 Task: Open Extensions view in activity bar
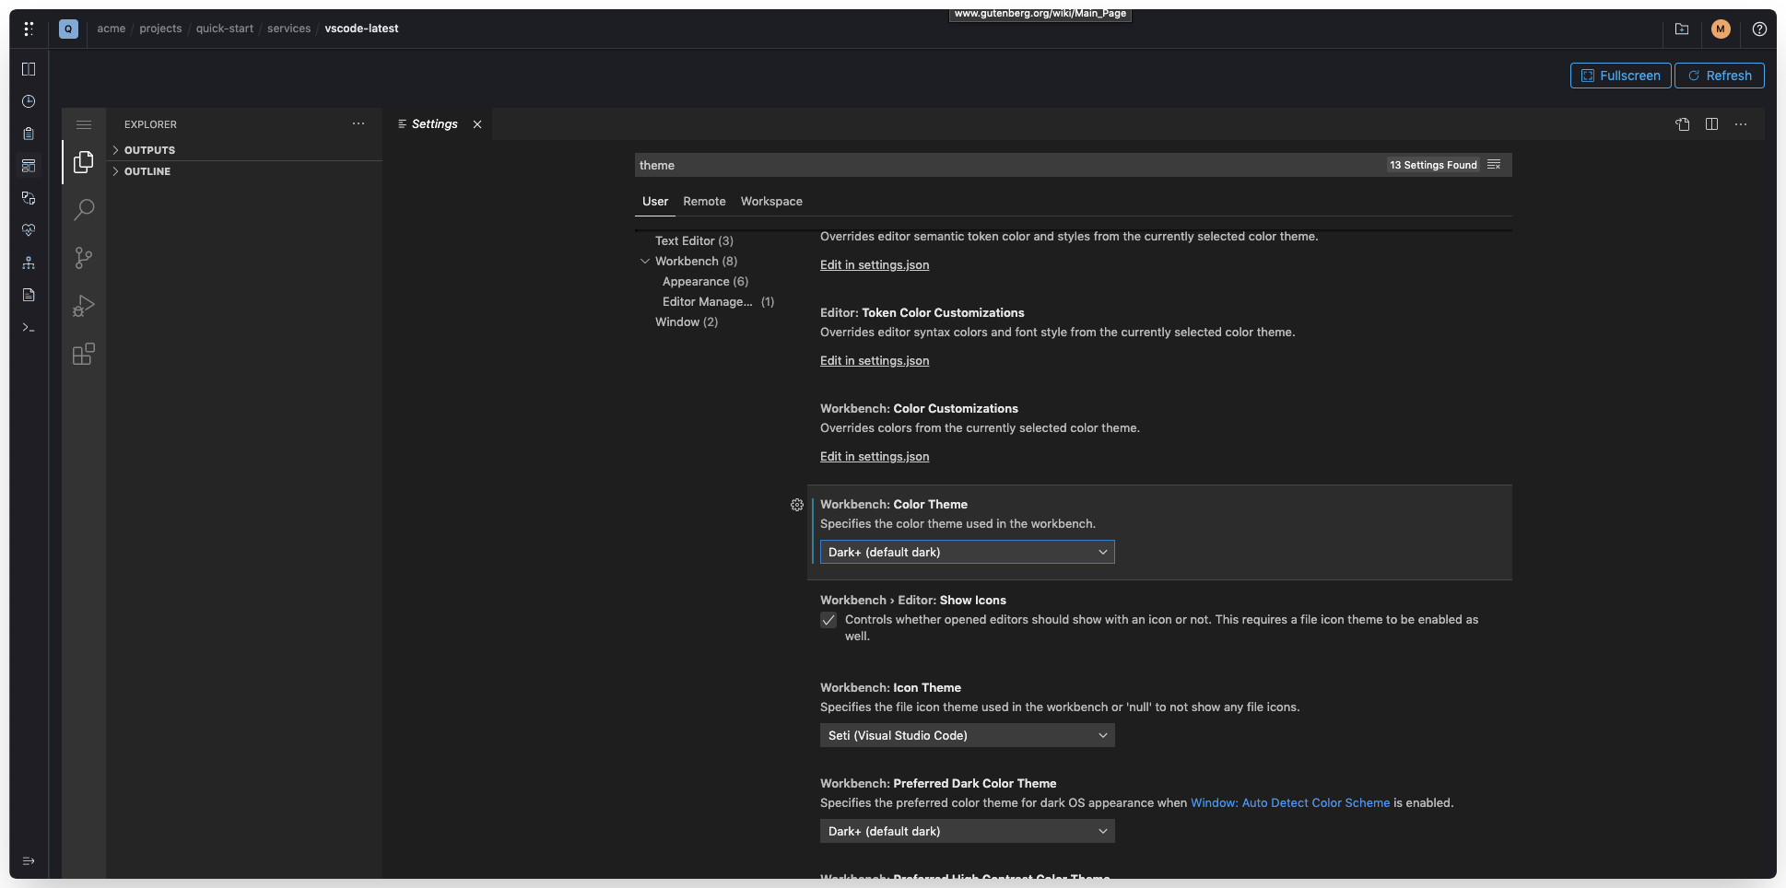pyautogui.click(x=84, y=354)
